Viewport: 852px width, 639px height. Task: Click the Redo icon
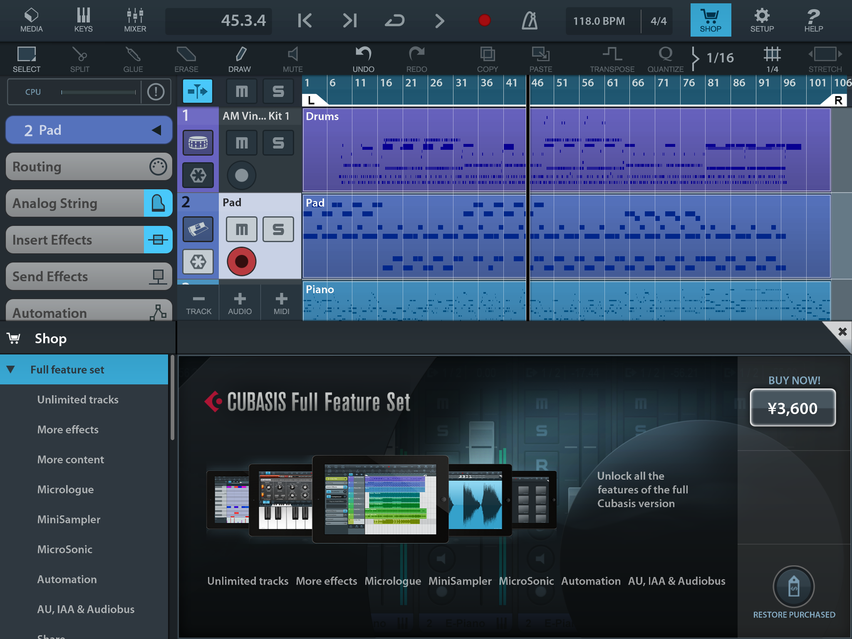[417, 54]
